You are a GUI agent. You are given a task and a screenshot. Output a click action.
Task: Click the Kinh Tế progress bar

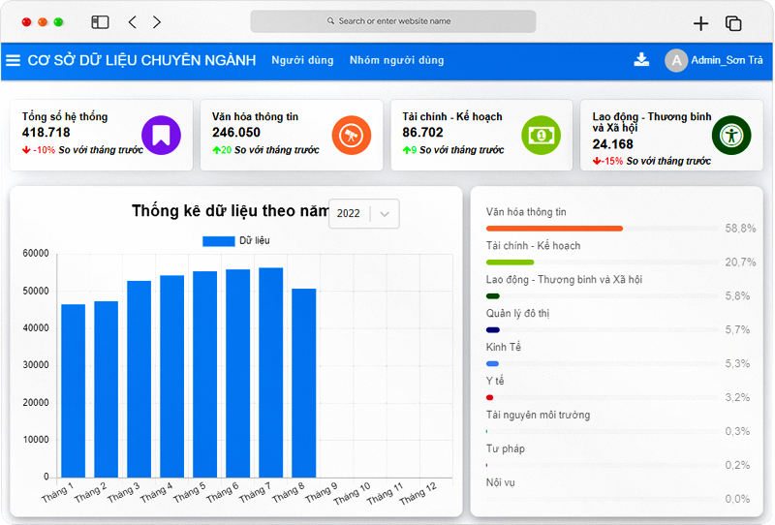[602, 364]
